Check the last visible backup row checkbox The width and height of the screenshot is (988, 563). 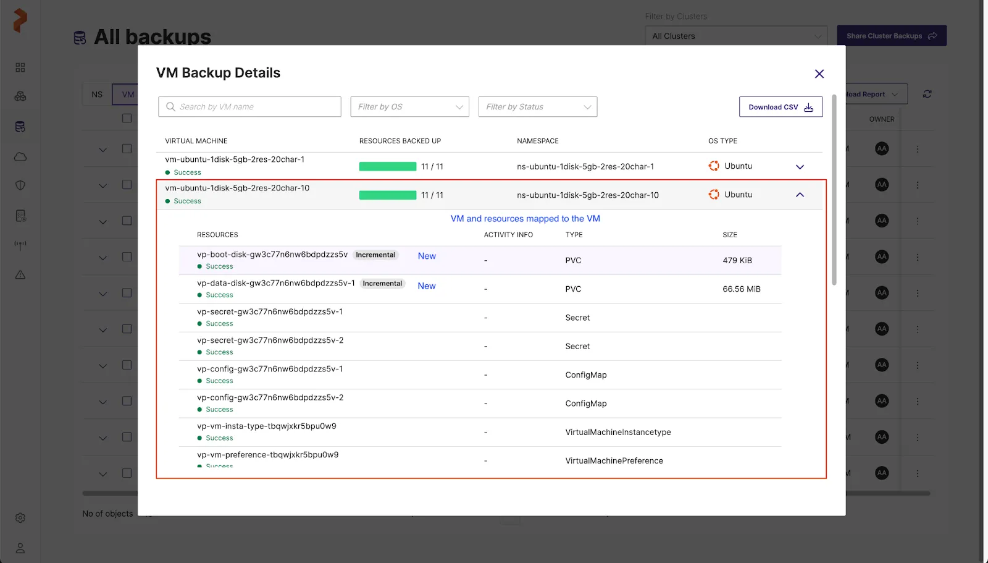point(127,473)
